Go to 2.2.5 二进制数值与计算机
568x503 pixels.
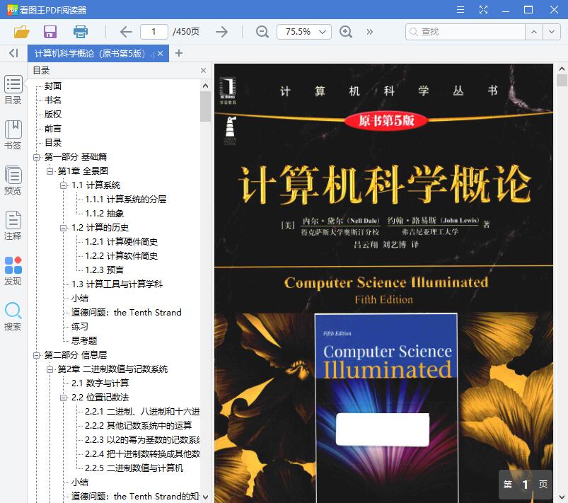click(x=134, y=468)
